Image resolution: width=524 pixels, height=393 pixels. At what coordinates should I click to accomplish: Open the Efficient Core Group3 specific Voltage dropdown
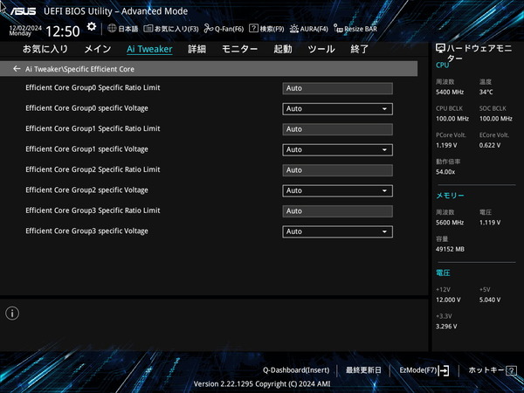tap(337, 231)
